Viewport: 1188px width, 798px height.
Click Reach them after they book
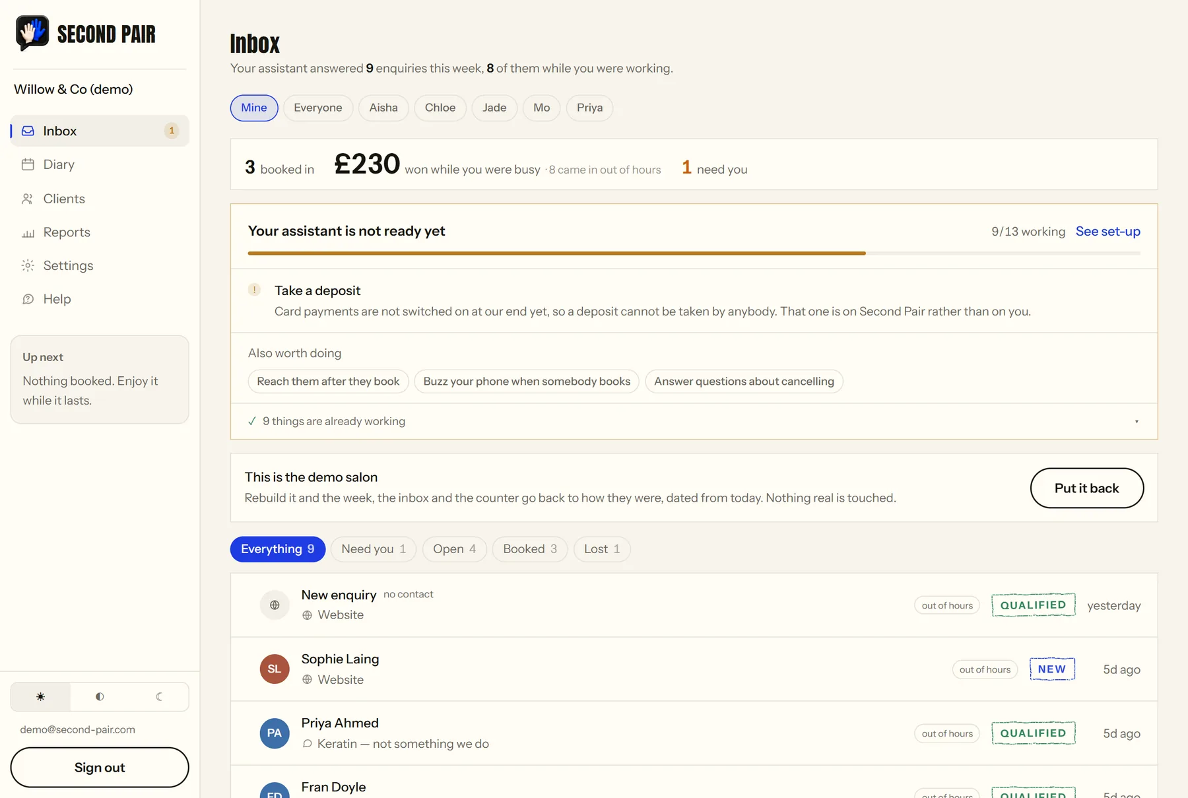click(328, 382)
